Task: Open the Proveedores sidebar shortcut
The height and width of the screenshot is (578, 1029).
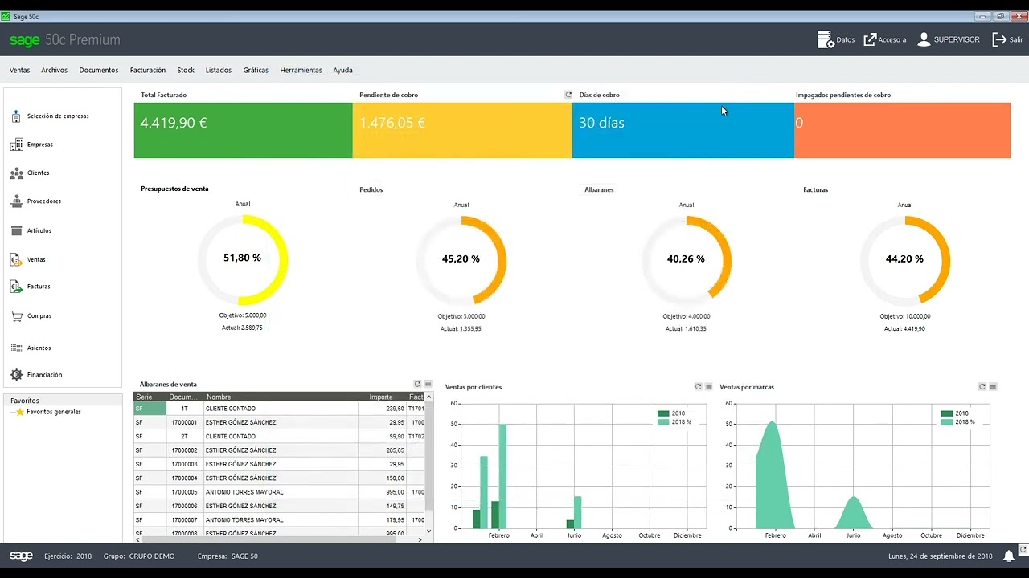Action: tap(36, 201)
